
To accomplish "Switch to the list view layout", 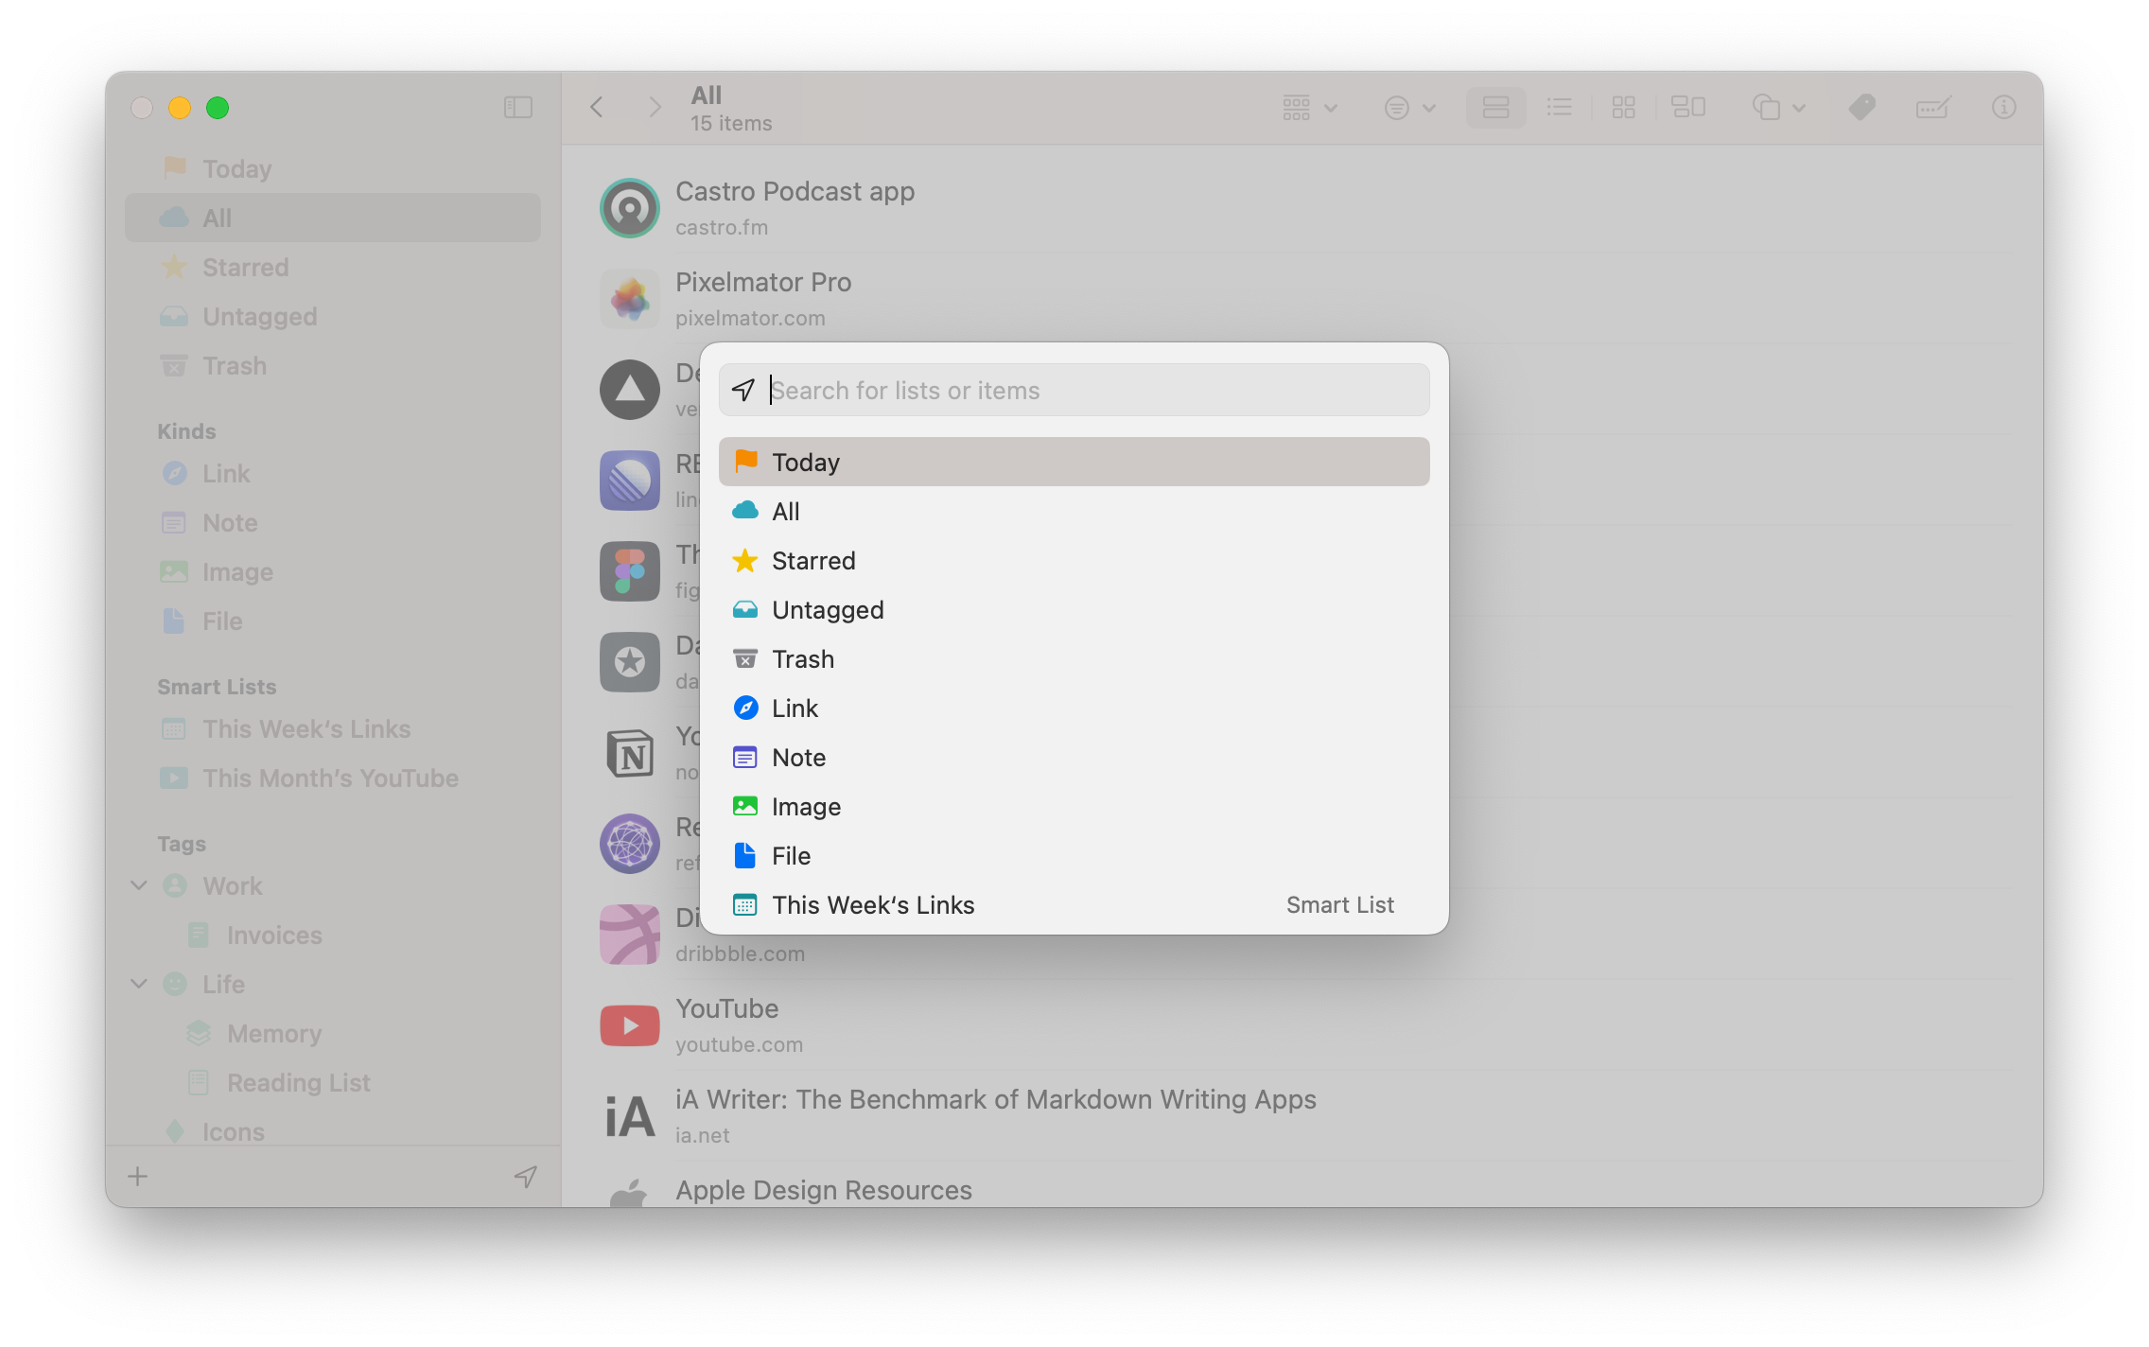I will click(x=1559, y=107).
